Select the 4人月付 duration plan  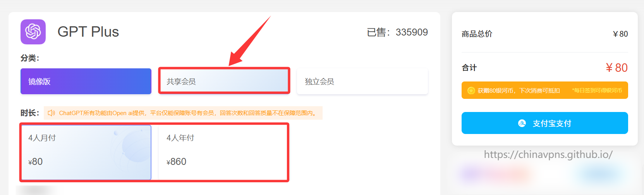(x=86, y=152)
